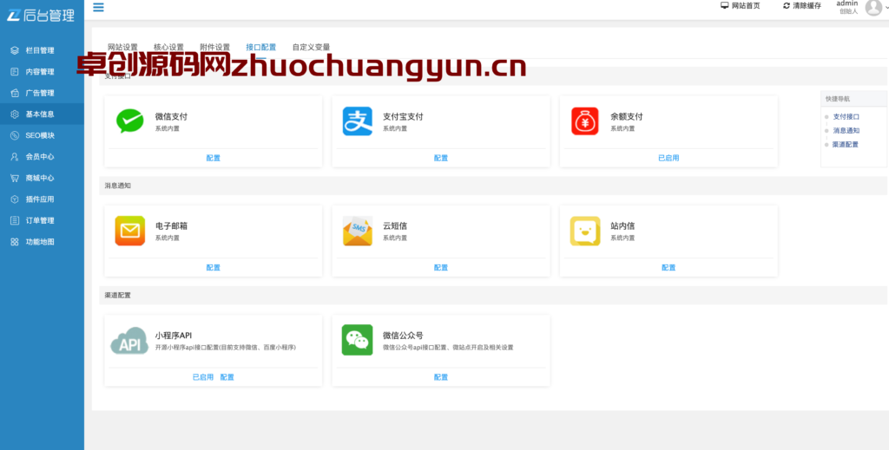Switch to the 附件设置 tab

(x=215, y=48)
